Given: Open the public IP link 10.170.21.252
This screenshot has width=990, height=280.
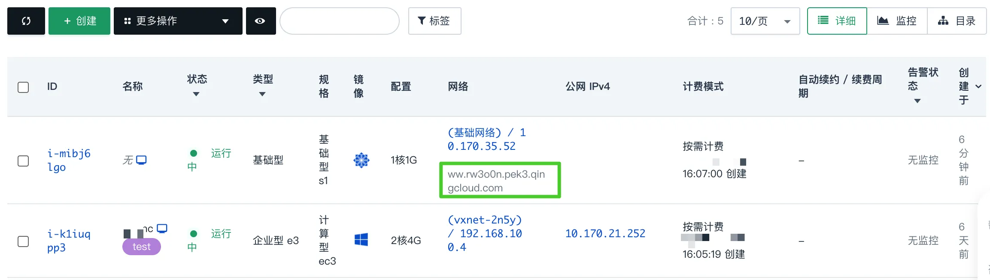Looking at the screenshot, I should pos(605,233).
